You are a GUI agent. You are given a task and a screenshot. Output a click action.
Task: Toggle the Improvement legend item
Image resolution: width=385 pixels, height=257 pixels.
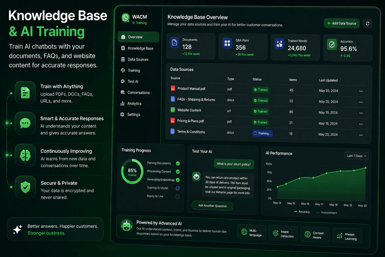(327, 212)
